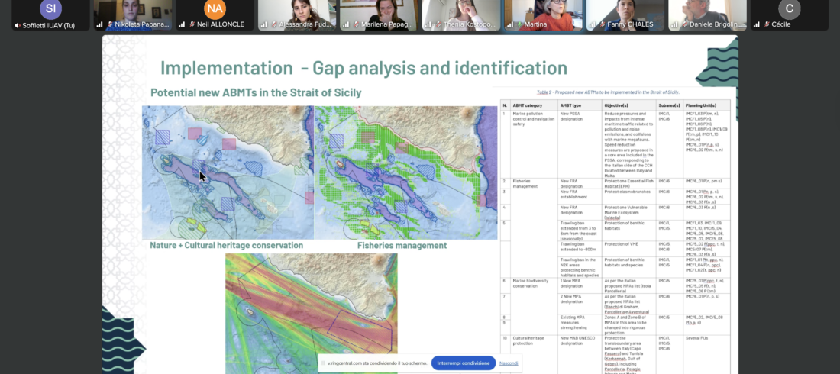Click the Nature + Cultural heritage conservation map

coord(228,172)
